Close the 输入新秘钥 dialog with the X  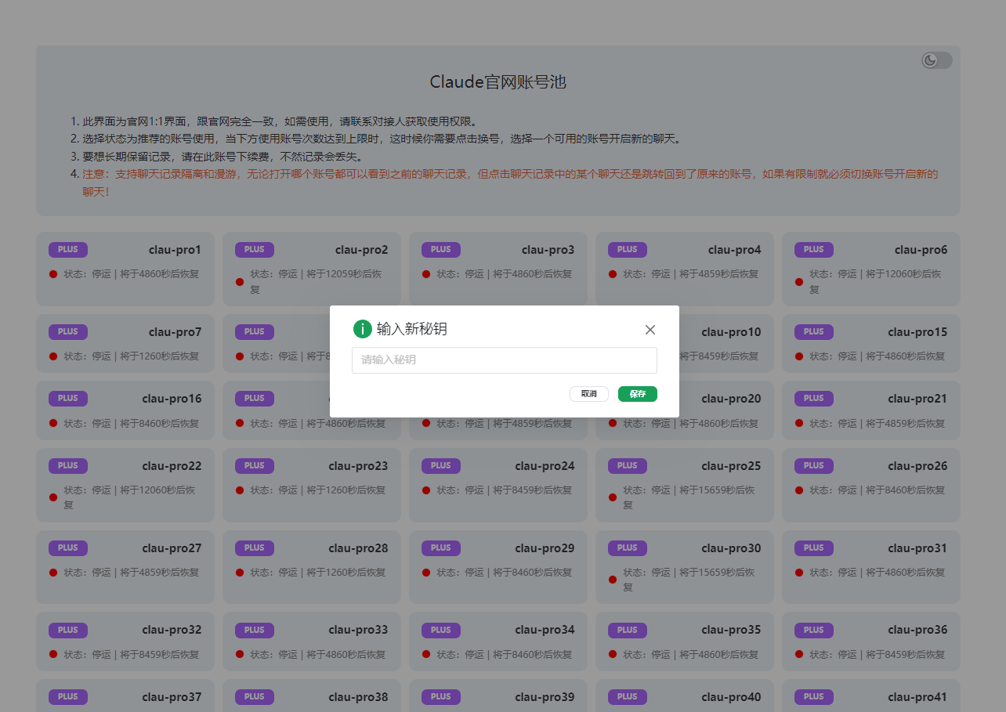650,330
